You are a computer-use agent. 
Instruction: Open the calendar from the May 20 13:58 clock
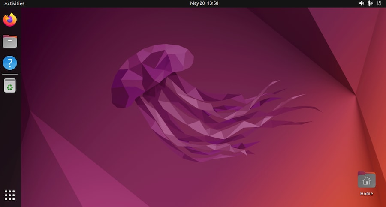pos(204,3)
